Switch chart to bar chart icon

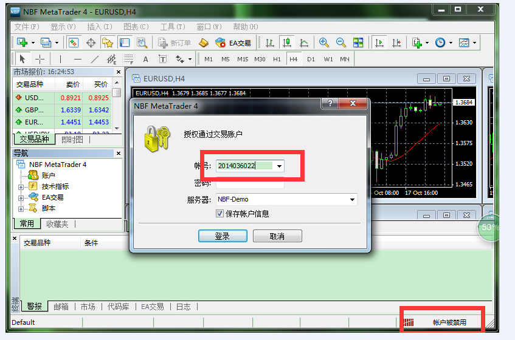pos(269,42)
